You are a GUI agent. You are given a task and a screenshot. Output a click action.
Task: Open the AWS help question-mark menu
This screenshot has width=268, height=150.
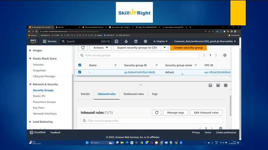[136, 41]
